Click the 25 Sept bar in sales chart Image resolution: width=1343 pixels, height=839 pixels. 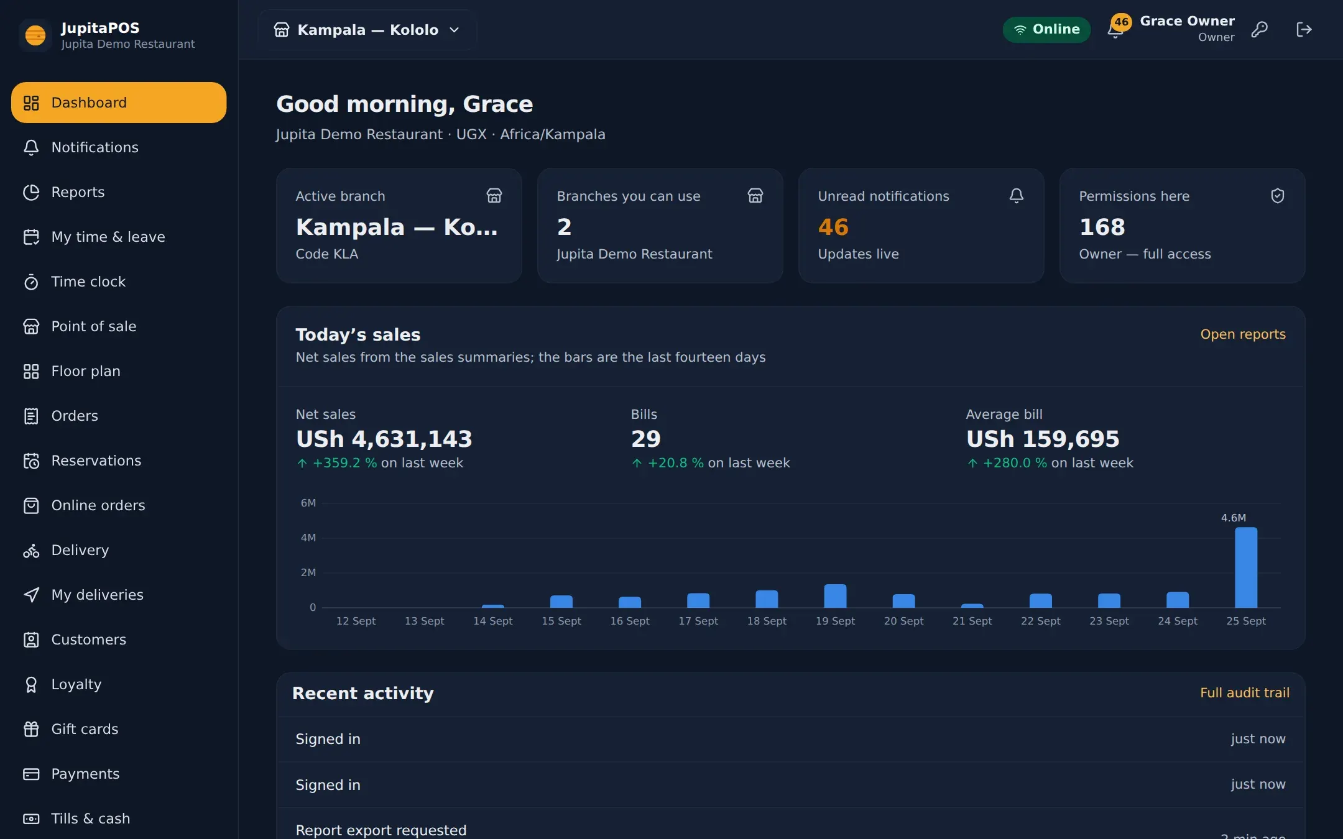[x=1245, y=567]
